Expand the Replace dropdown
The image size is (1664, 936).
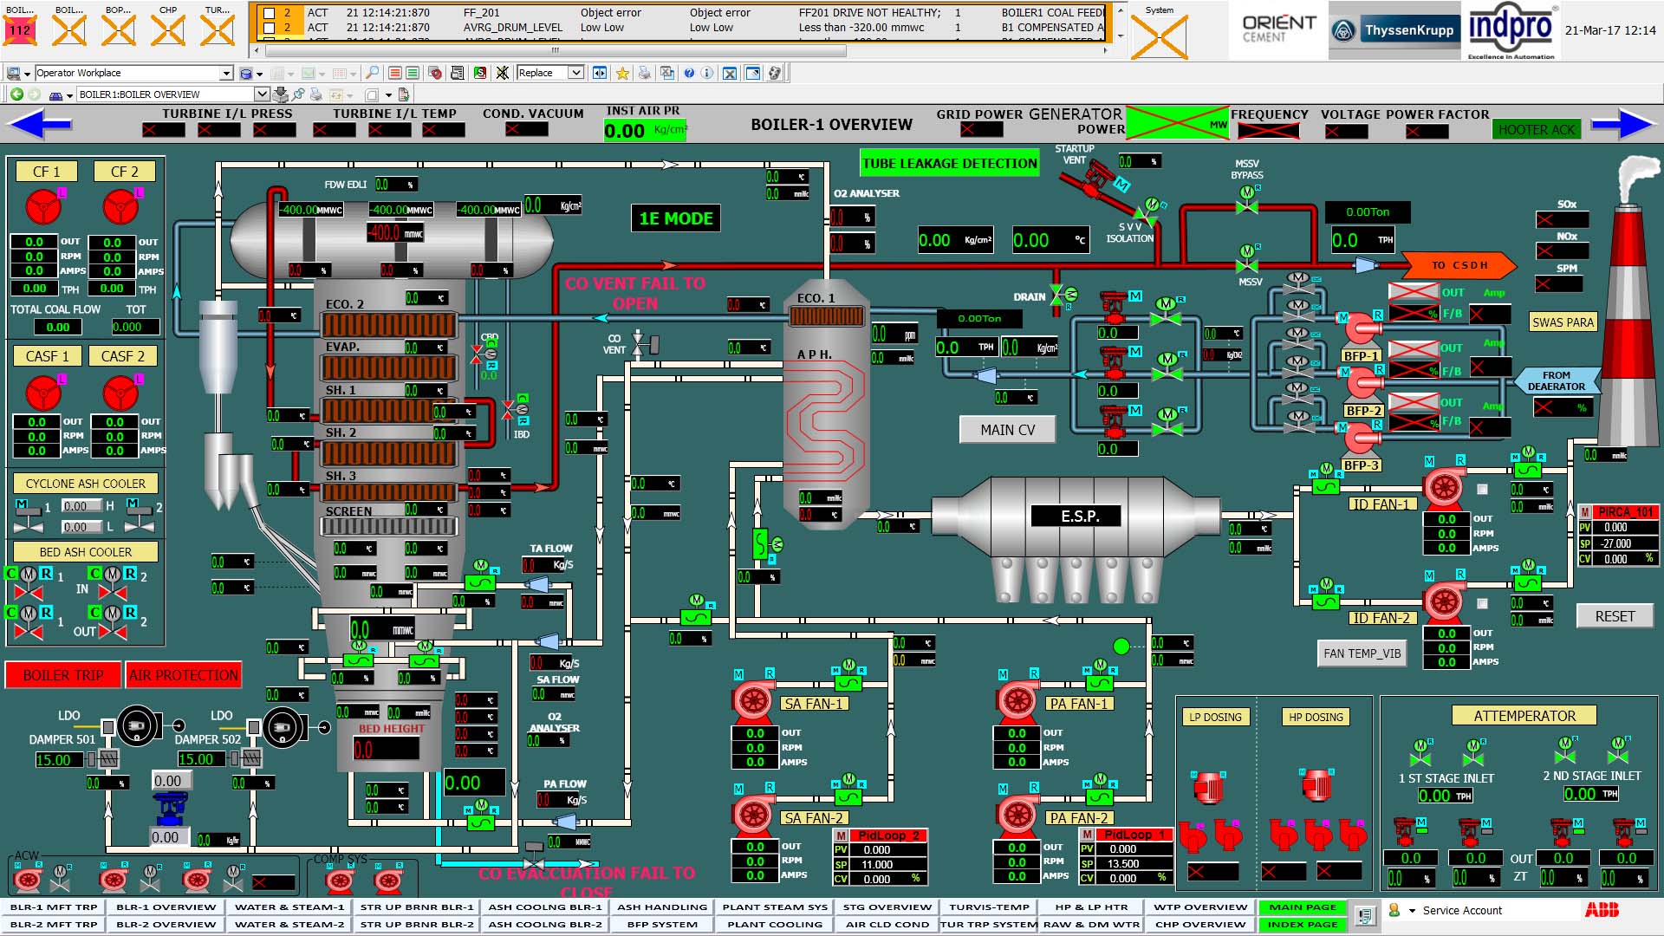[x=575, y=73]
